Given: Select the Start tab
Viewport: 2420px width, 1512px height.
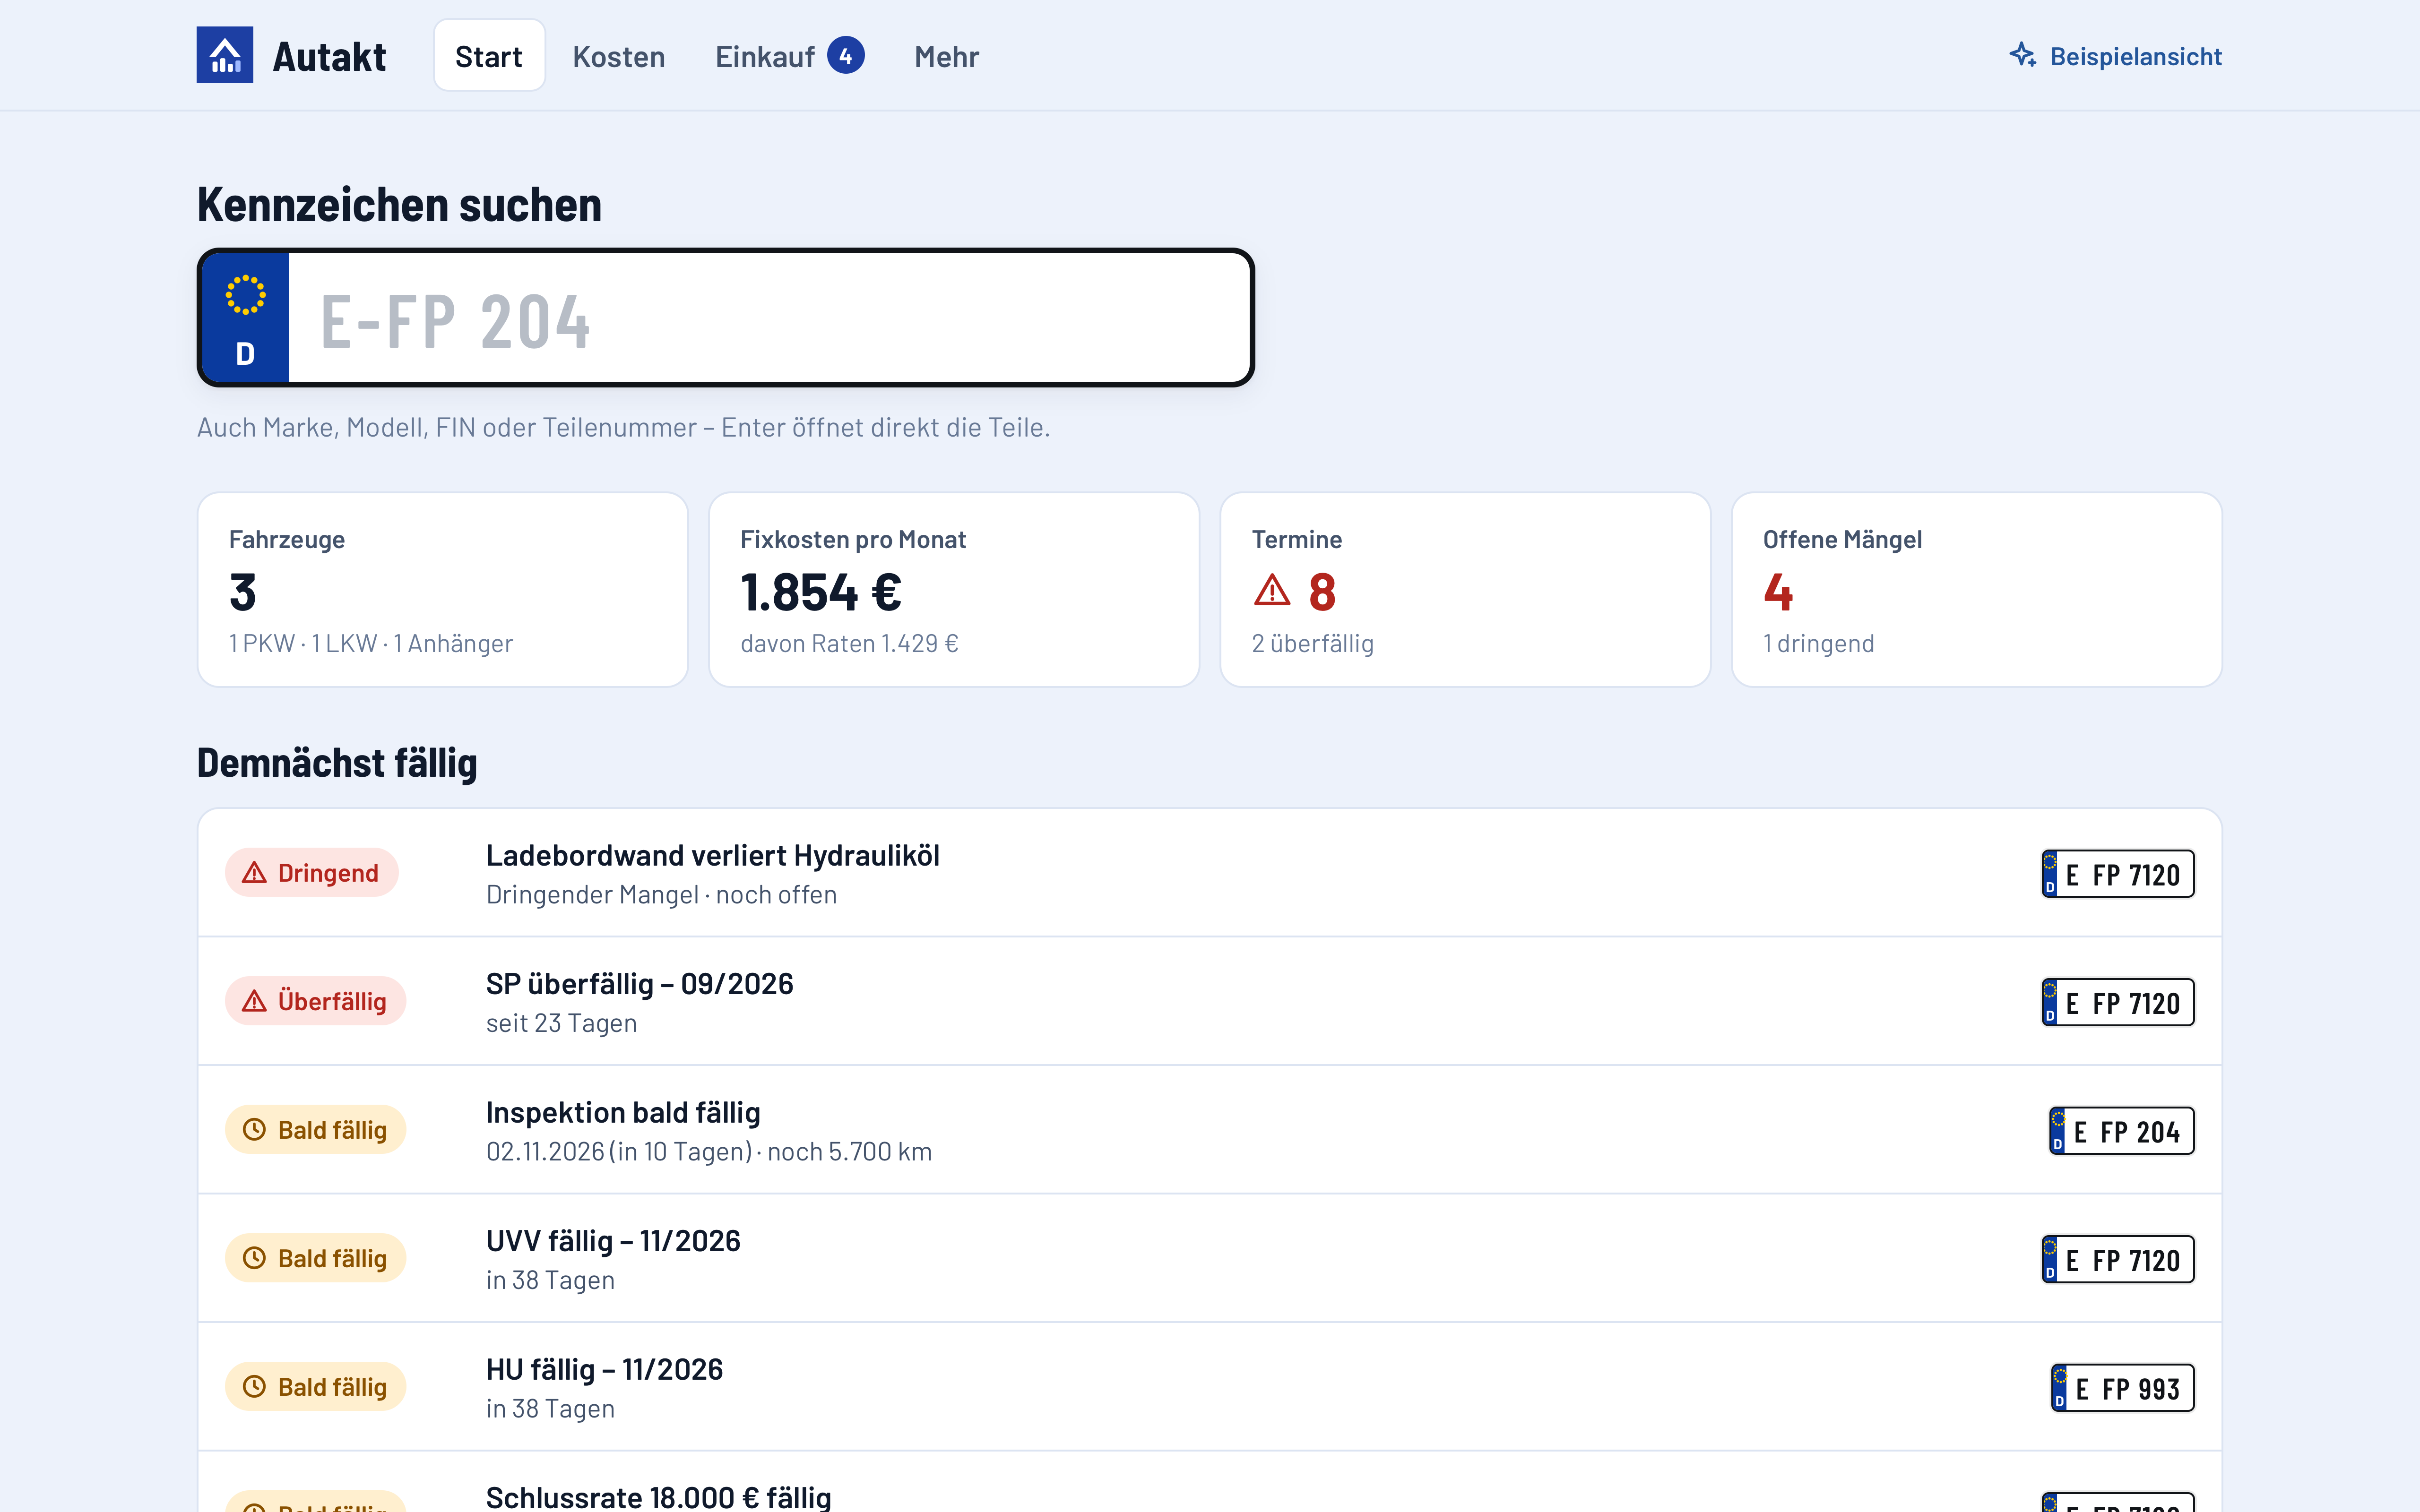Looking at the screenshot, I should pyautogui.click(x=489, y=56).
